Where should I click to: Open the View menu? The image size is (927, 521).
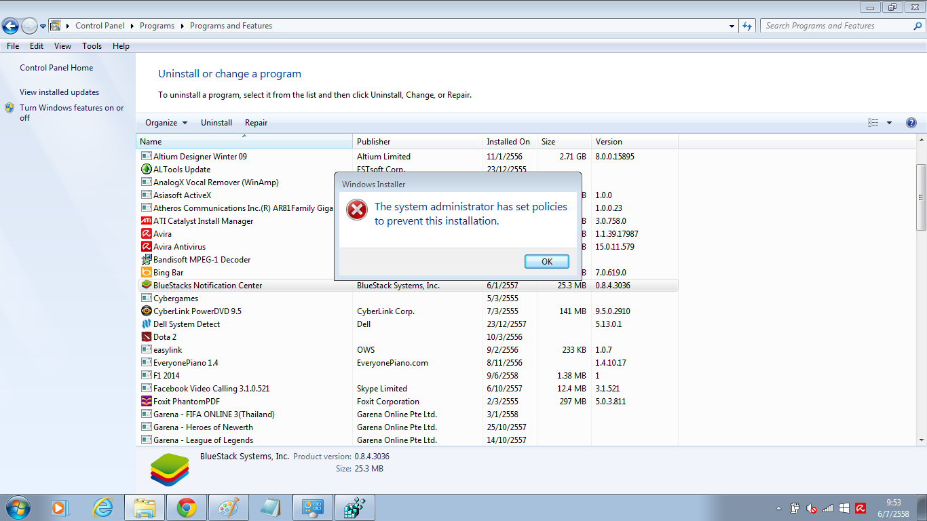coord(62,46)
